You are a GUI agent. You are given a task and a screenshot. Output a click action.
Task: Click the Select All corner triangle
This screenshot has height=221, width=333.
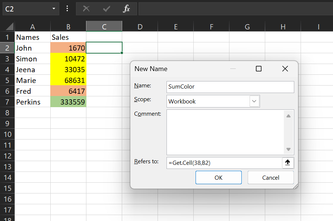pyautogui.click(x=10, y=26)
